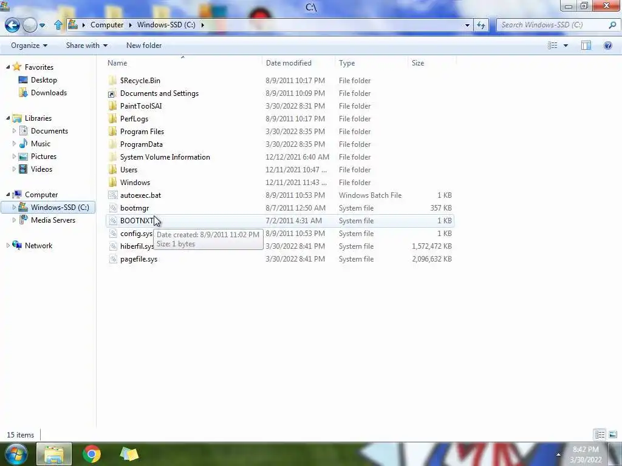622x466 pixels.
Task: Select the $Recycle.Bin folder icon
Action: tap(112, 81)
